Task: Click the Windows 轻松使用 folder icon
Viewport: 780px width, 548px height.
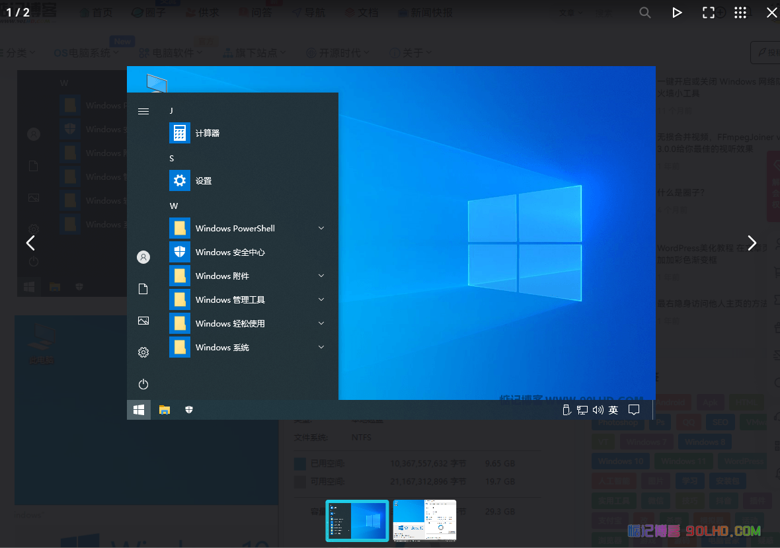Action: click(180, 323)
